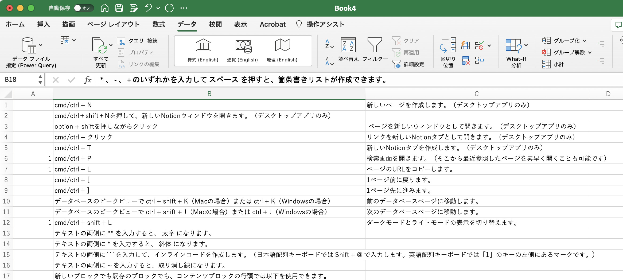This screenshot has height=280, width=623.
Task: Click the select-all corner triangle
Action: point(8,94)
